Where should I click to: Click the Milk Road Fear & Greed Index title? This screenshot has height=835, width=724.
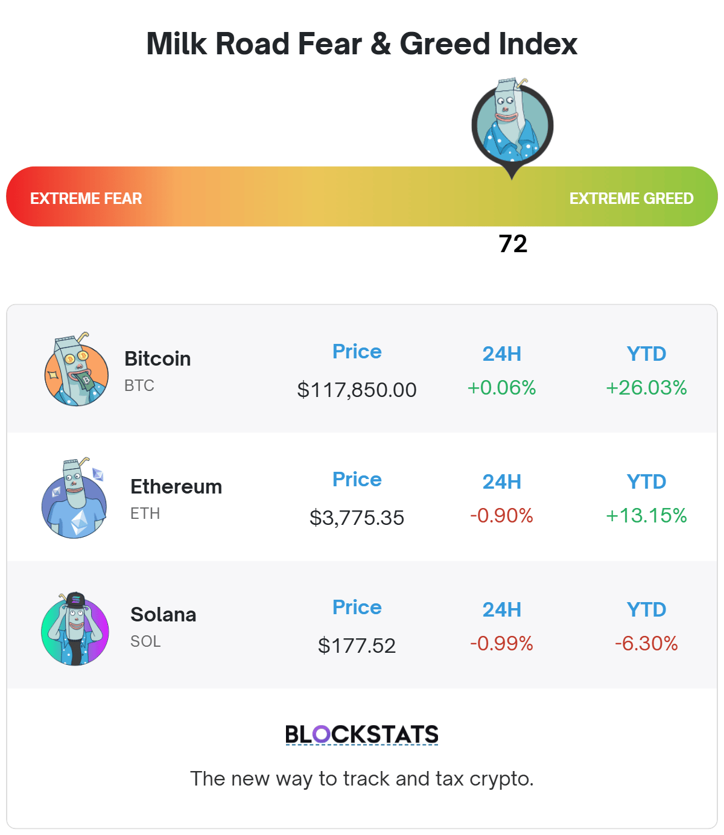[x=362, y=43]
